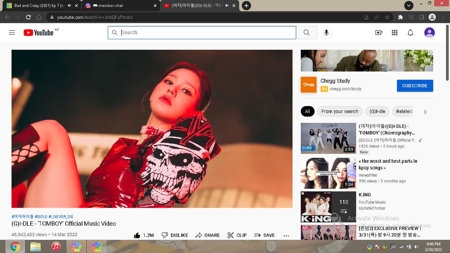Open the Chrome tab search dropdown

tap(409, 6)
